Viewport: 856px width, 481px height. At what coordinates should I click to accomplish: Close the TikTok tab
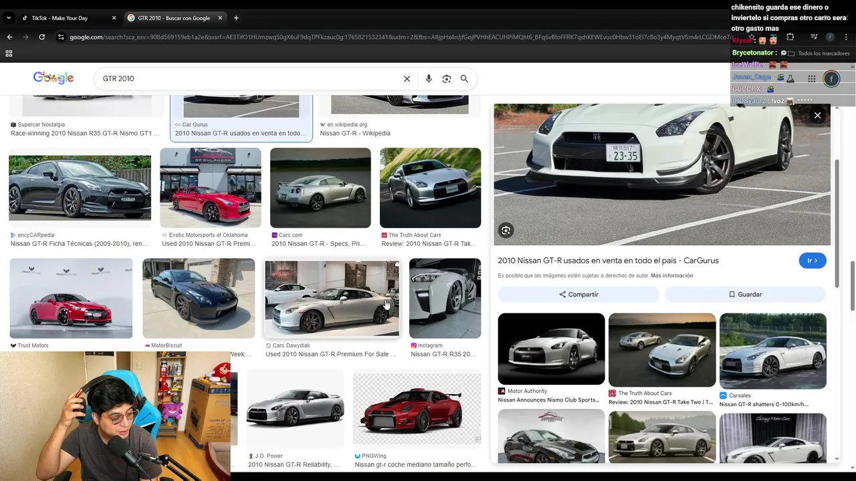(x=114, y=18)
